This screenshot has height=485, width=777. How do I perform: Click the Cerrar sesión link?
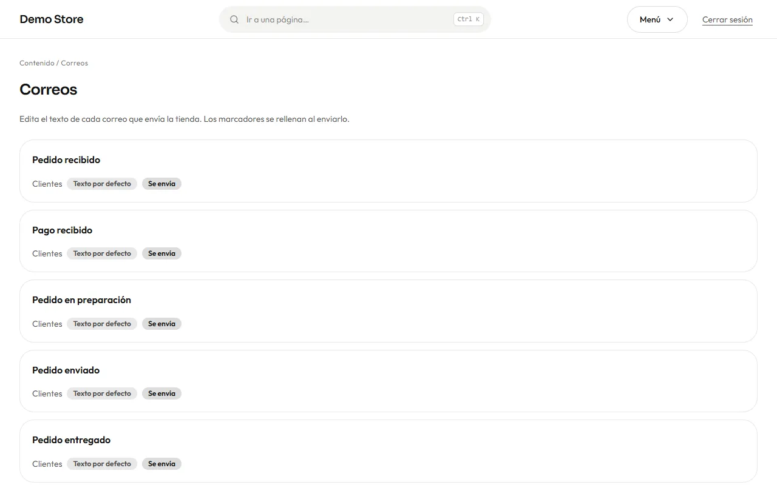coord(727,19)
